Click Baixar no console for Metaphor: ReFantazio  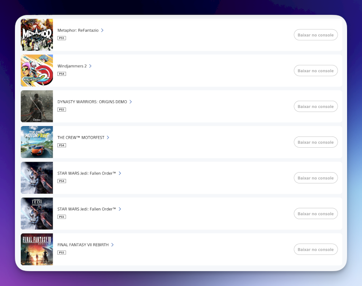point(315,35)
